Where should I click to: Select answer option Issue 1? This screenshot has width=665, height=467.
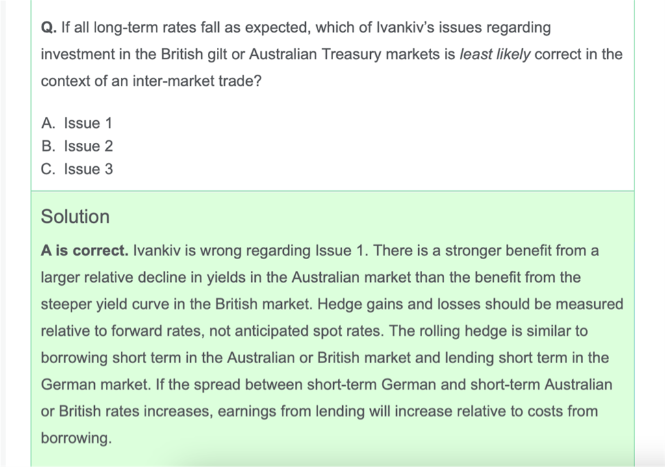[x=88, y=123]
